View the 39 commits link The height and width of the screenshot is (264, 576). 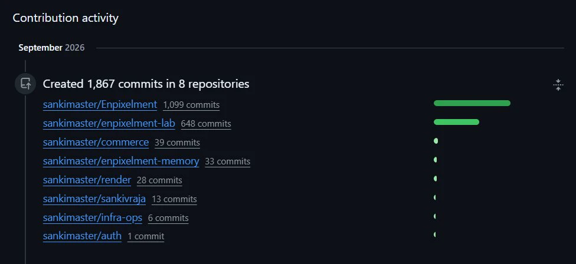(x=178, y=143)
